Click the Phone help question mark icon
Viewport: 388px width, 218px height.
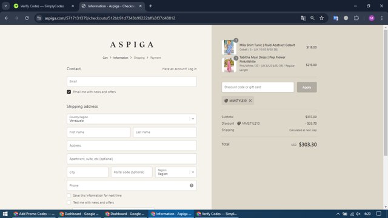click(192, 185)
